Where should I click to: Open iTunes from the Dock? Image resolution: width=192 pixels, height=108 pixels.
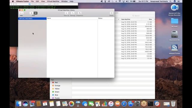tap(111, 104)
